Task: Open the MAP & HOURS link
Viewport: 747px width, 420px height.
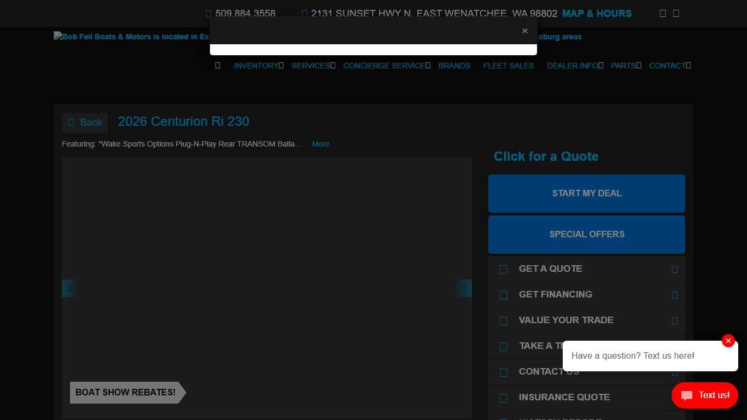Action: pos(597,14)
